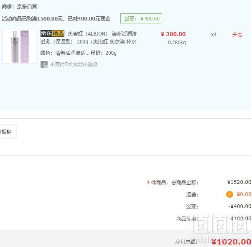Click the 京东精选 badge icon
Screen dimensions: 252x247
52,33
